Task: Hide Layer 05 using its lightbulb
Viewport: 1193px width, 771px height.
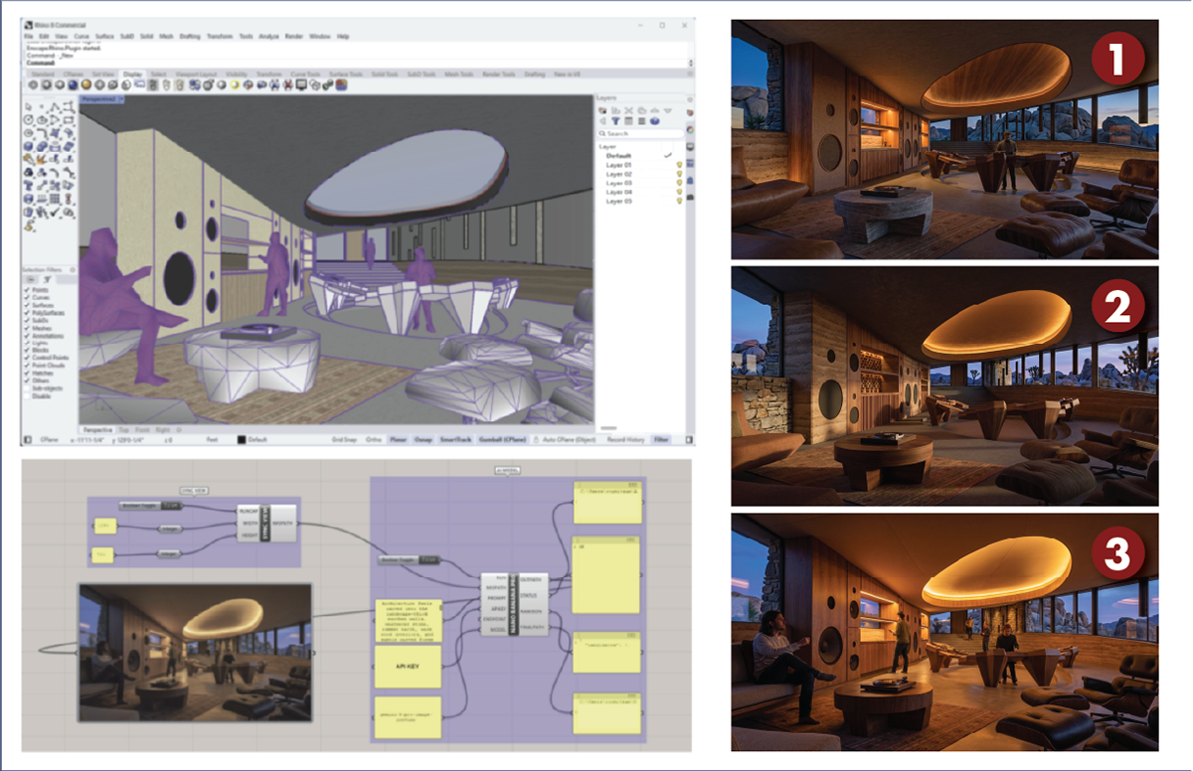Action: [x=679, y=201]
